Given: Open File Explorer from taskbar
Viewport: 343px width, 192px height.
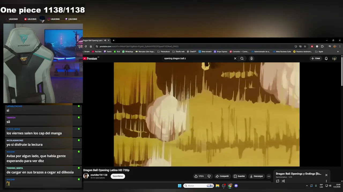Looking at the screenshot, I should click(217, 186).
